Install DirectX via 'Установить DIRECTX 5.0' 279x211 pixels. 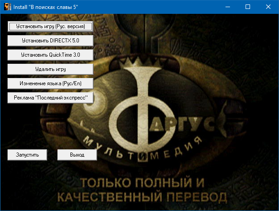click(x=50, y=41)
